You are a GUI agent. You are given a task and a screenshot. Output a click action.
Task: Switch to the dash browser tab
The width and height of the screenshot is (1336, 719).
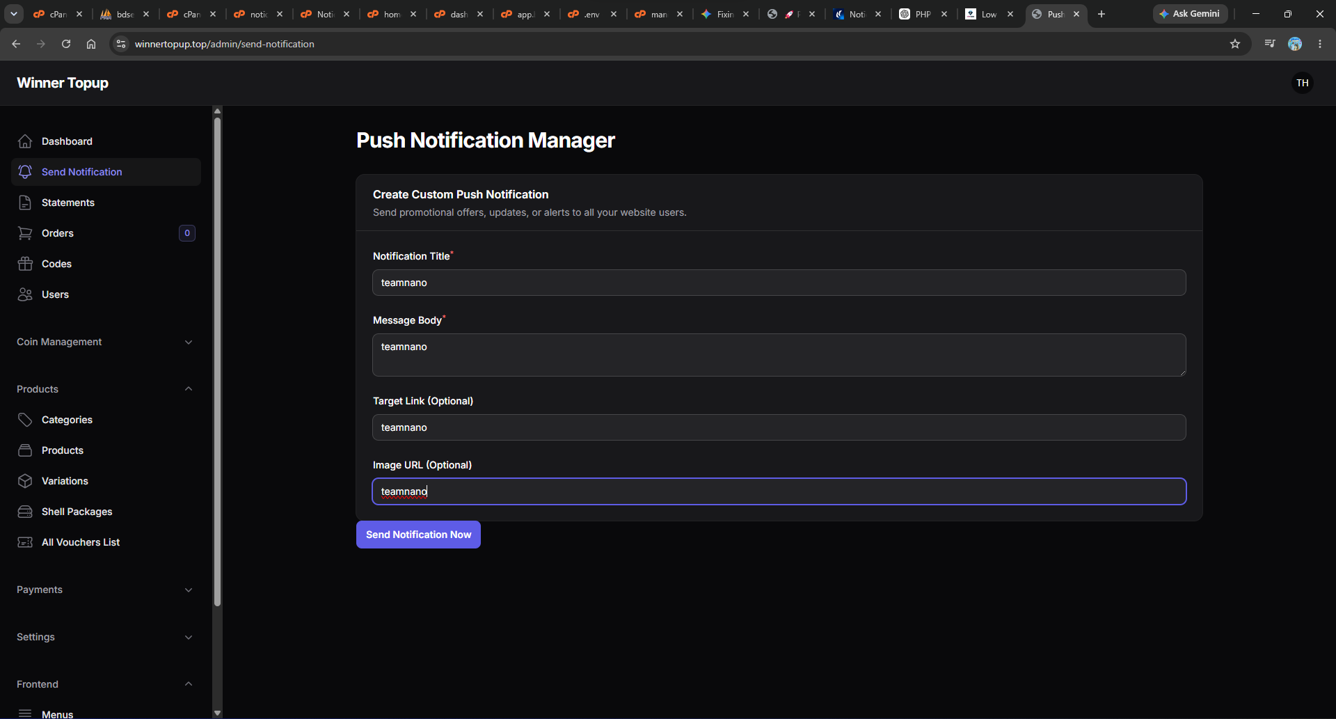click(x=459, y=14)
